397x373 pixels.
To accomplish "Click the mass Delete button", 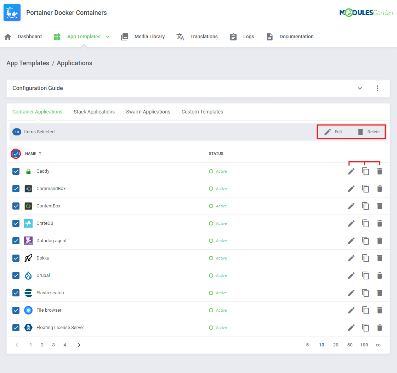I will coord(368,132).
